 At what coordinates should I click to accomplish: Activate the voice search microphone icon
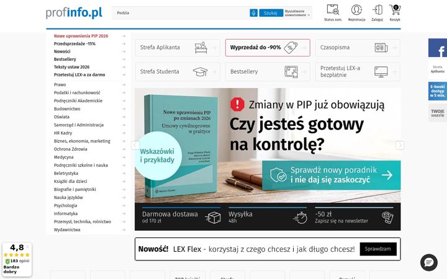pyautogui.click(x=253, y=13)
